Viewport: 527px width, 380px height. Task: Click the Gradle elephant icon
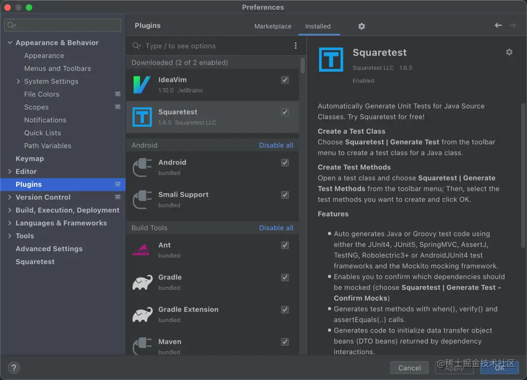(142, 282)
